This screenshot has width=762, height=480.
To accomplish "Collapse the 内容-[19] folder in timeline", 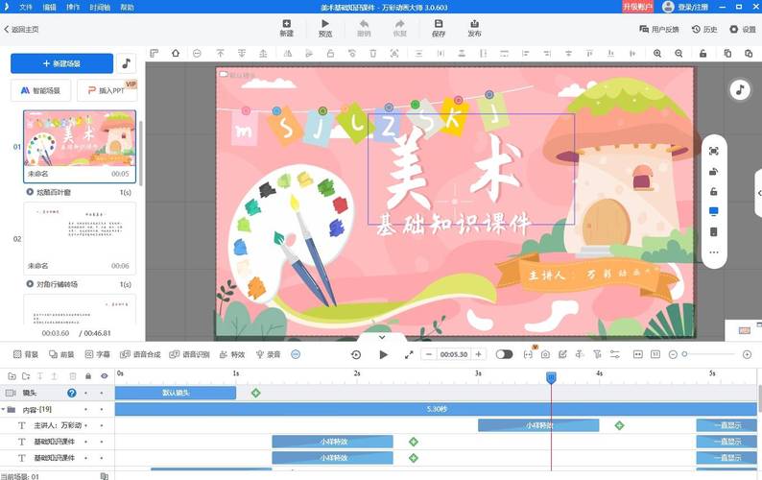I will 10,409.
